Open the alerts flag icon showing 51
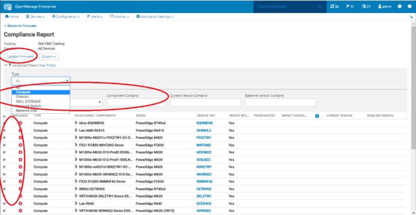This screenshot has width=416, height=215. [x=350, y=7]
